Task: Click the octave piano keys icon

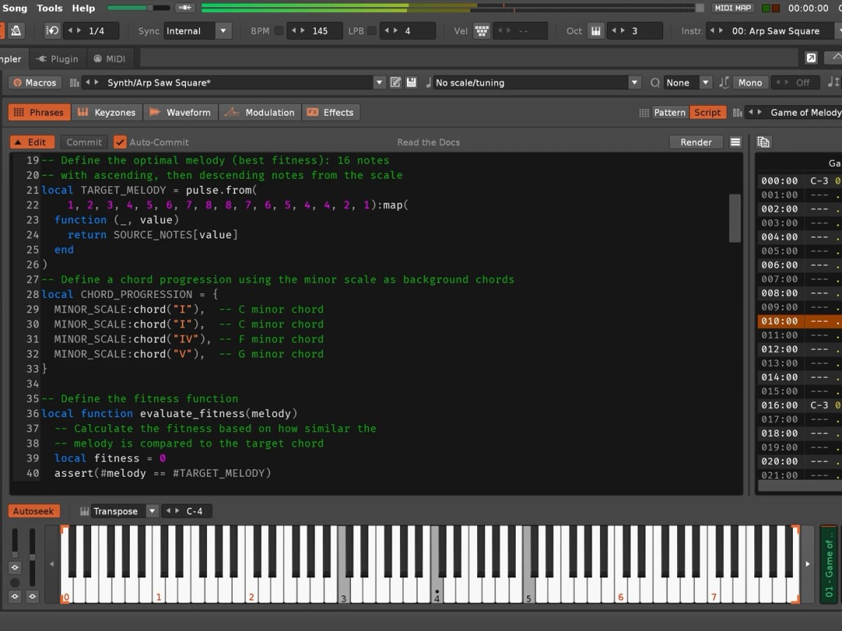Action: [x=596, y=31]
